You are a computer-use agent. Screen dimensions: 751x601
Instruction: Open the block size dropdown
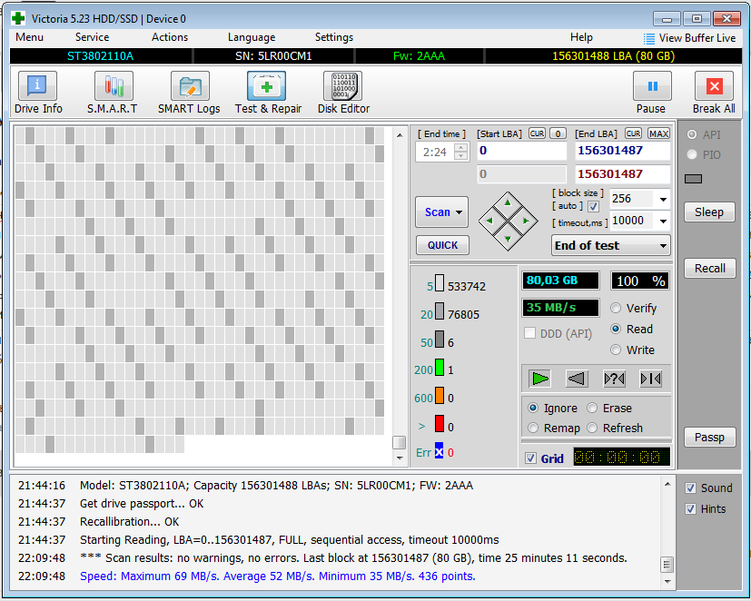(662, 200)
